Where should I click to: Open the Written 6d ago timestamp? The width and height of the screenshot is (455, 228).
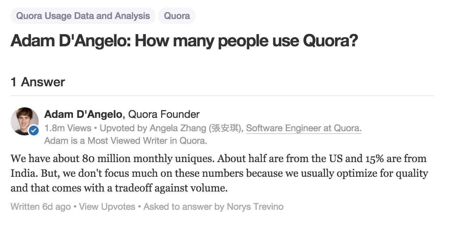(x=41, y=207)
